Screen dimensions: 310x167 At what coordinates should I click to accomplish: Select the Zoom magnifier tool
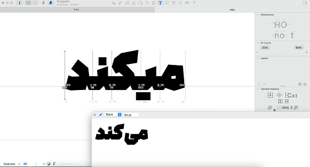coord(181,3)
